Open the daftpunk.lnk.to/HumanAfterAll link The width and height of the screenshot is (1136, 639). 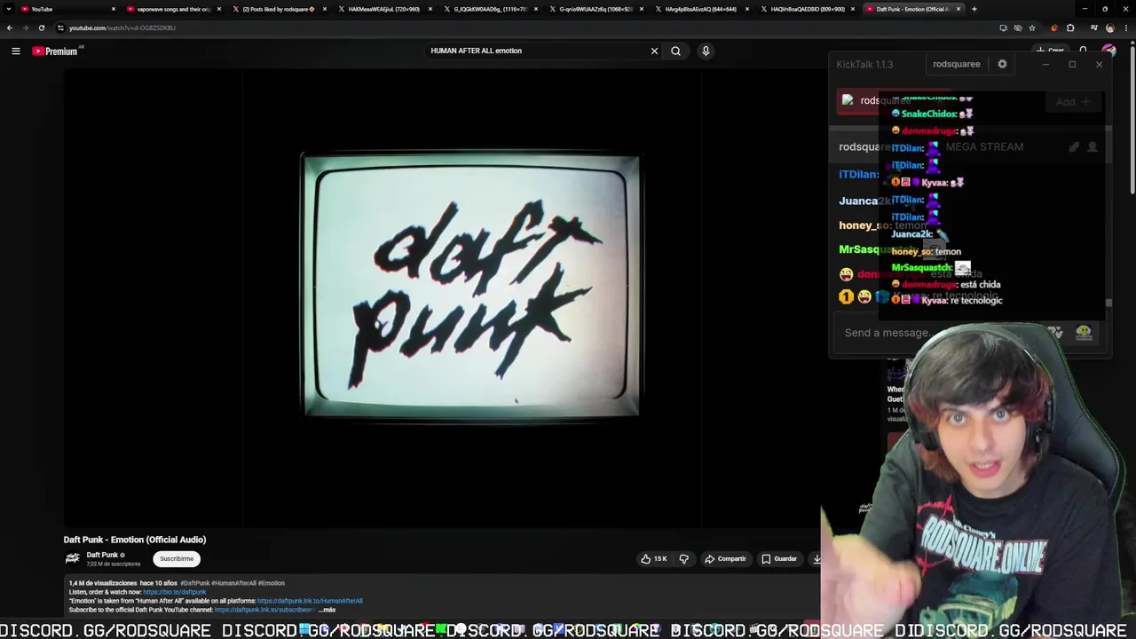pyautogui.click(x=310, y=601)
